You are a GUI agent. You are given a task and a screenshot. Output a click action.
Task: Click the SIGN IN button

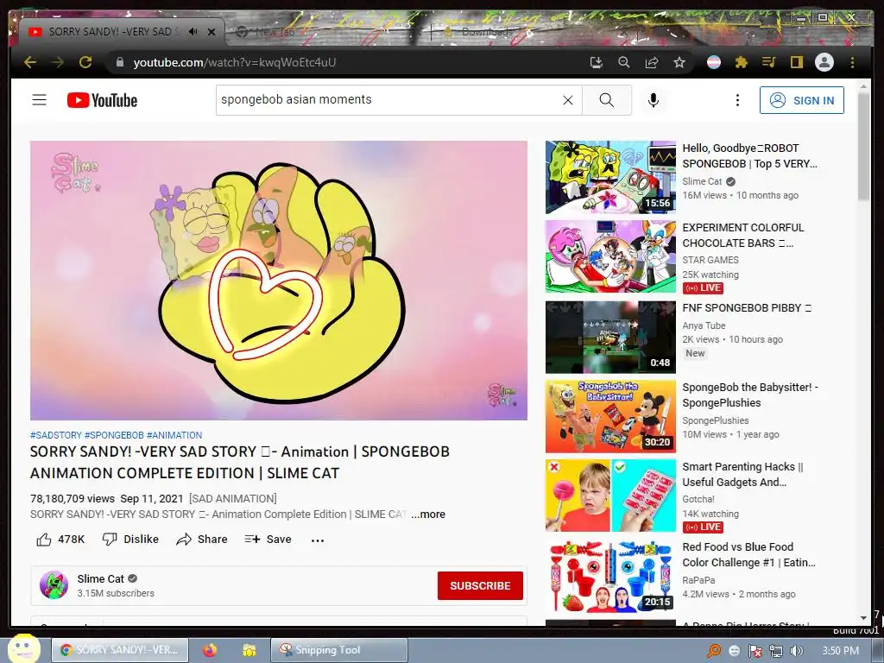point(802,100)
